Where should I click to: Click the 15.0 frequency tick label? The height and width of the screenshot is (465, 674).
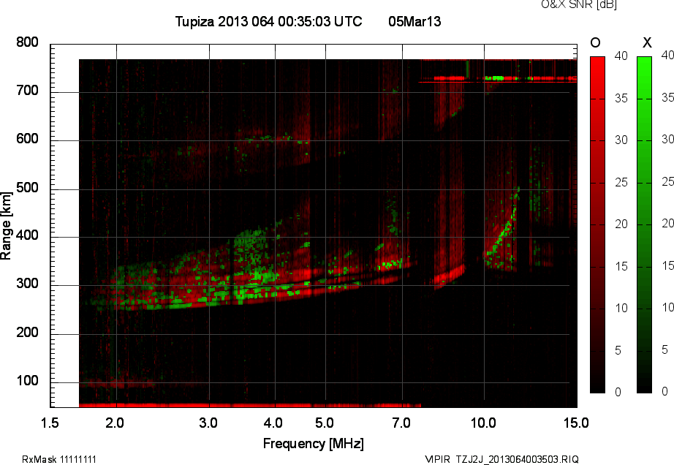pos(576,423)
